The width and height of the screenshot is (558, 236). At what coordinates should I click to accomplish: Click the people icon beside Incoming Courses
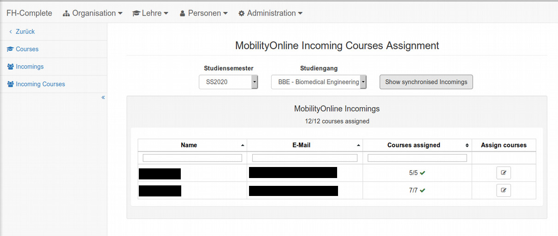click(x=10, y=84)
